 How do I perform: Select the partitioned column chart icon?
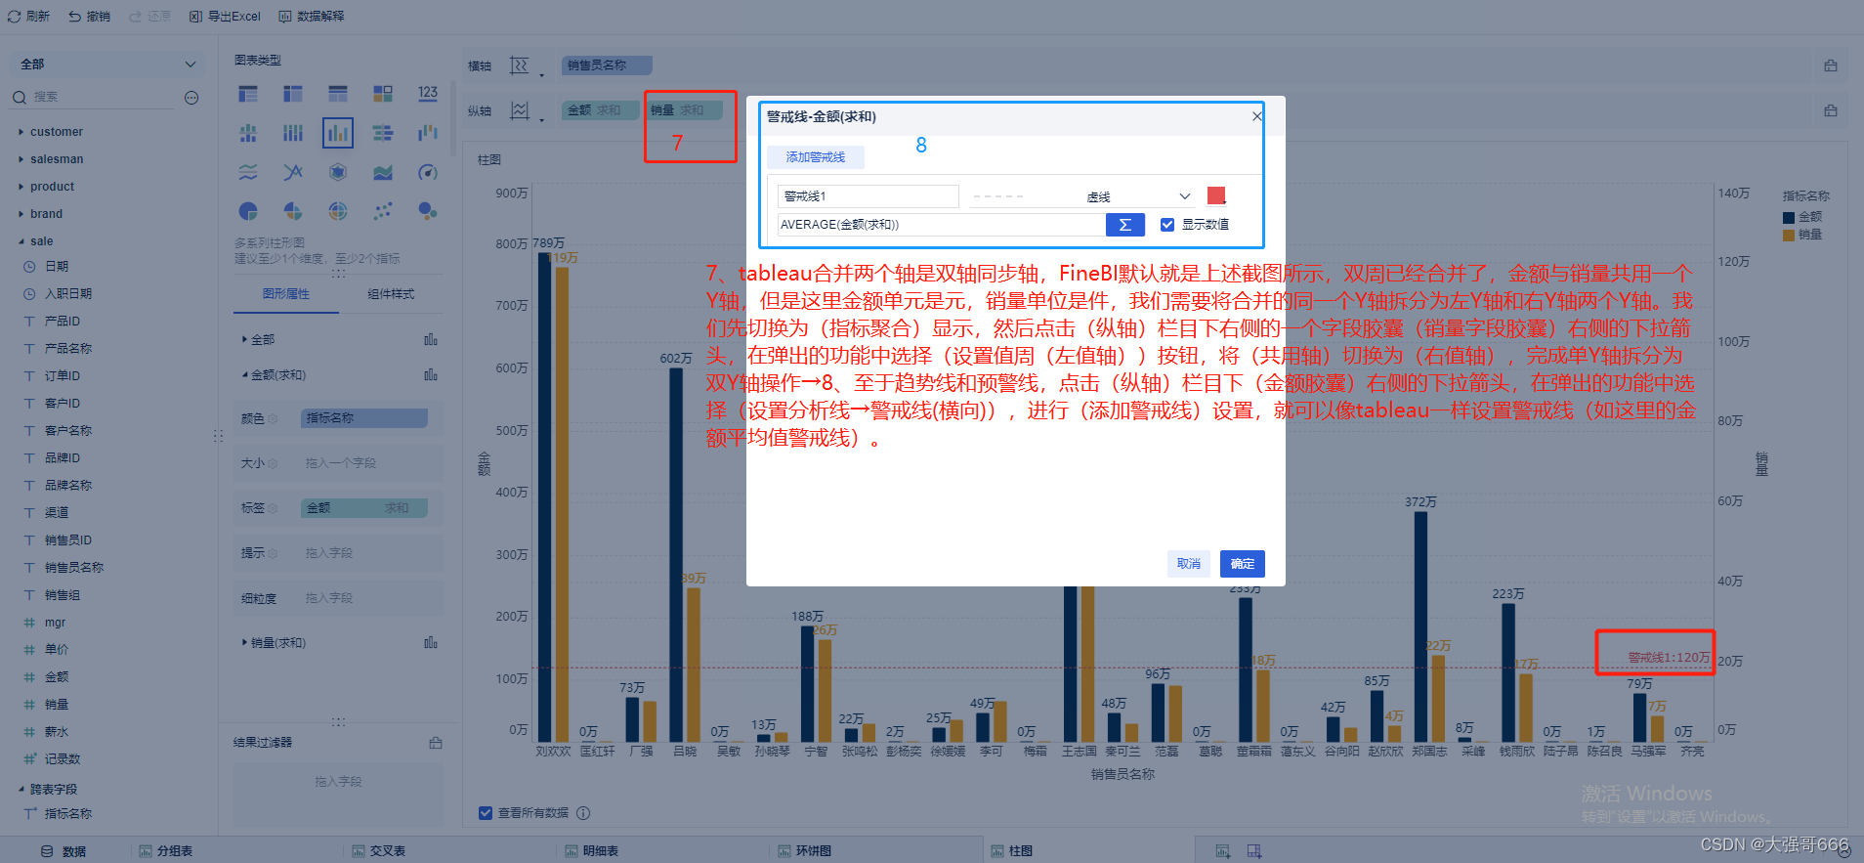(x=248, y=133)
